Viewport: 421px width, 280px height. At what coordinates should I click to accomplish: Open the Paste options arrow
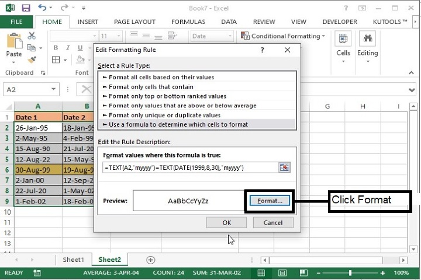[13, 62]
